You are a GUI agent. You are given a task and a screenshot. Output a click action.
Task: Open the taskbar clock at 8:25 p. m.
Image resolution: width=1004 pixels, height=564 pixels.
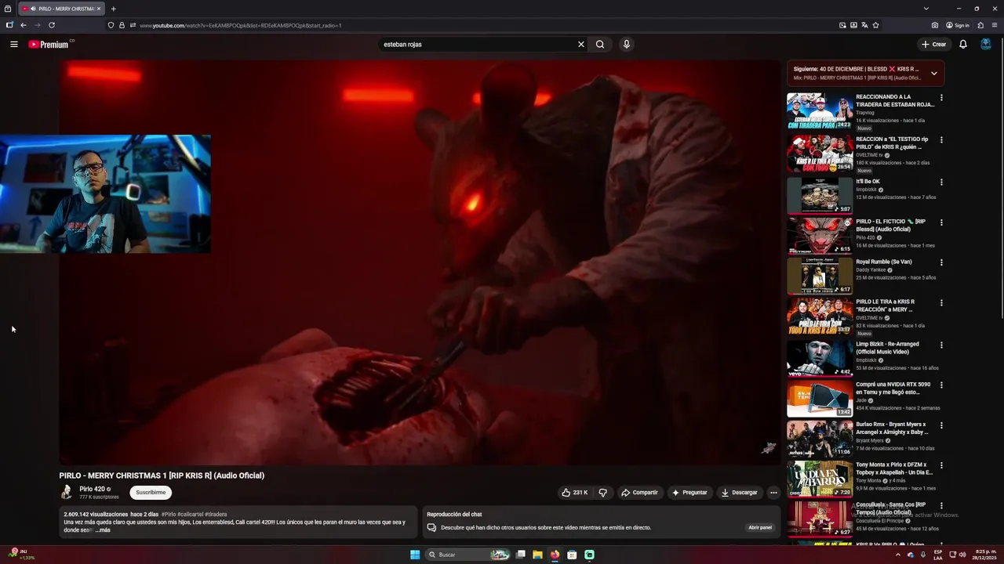click(x=983, y=555)
